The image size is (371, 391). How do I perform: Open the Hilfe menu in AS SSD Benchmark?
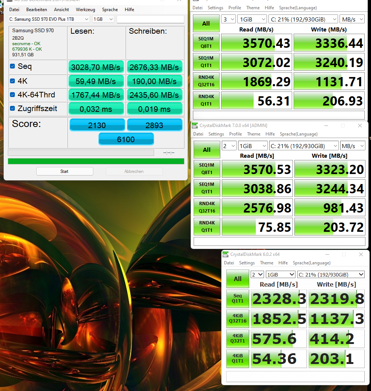click(x=129, y=10)
